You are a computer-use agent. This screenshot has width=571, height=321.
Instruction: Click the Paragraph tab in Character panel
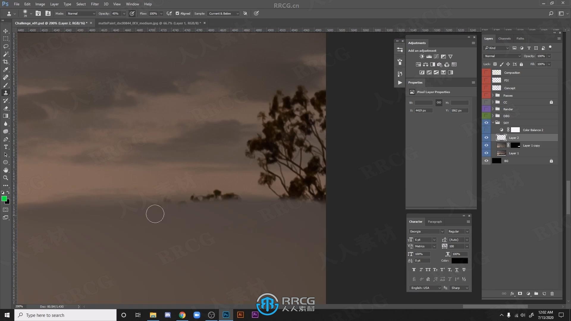tap(434, 221)
